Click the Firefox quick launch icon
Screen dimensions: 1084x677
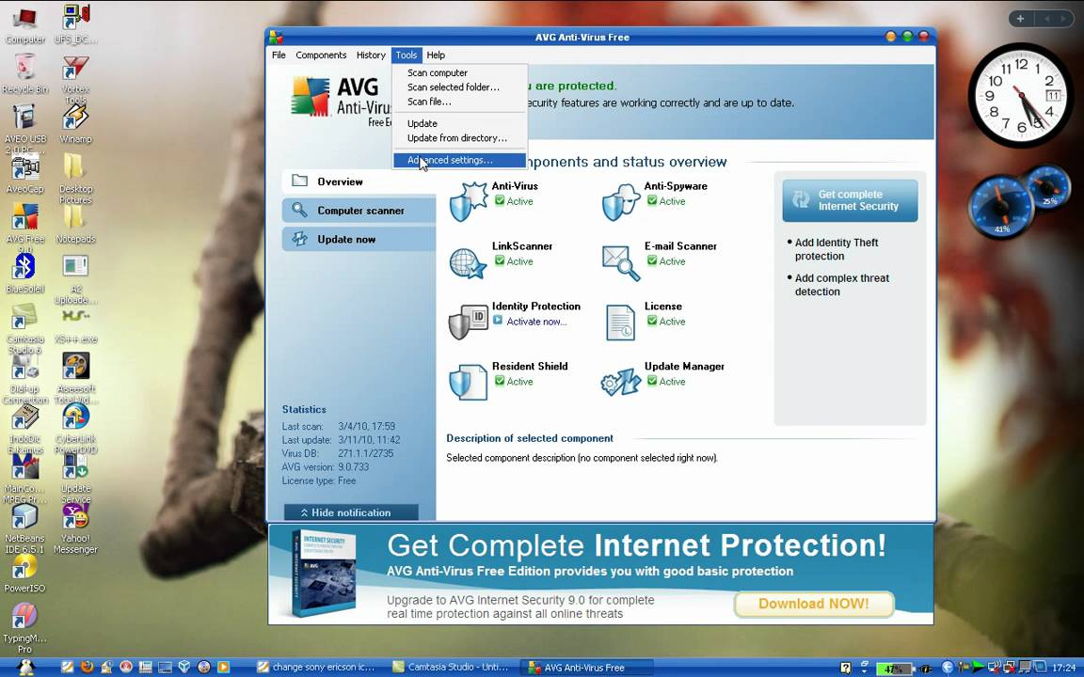(x=87, y=667)
